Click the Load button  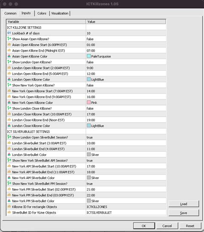pos(184,204)
